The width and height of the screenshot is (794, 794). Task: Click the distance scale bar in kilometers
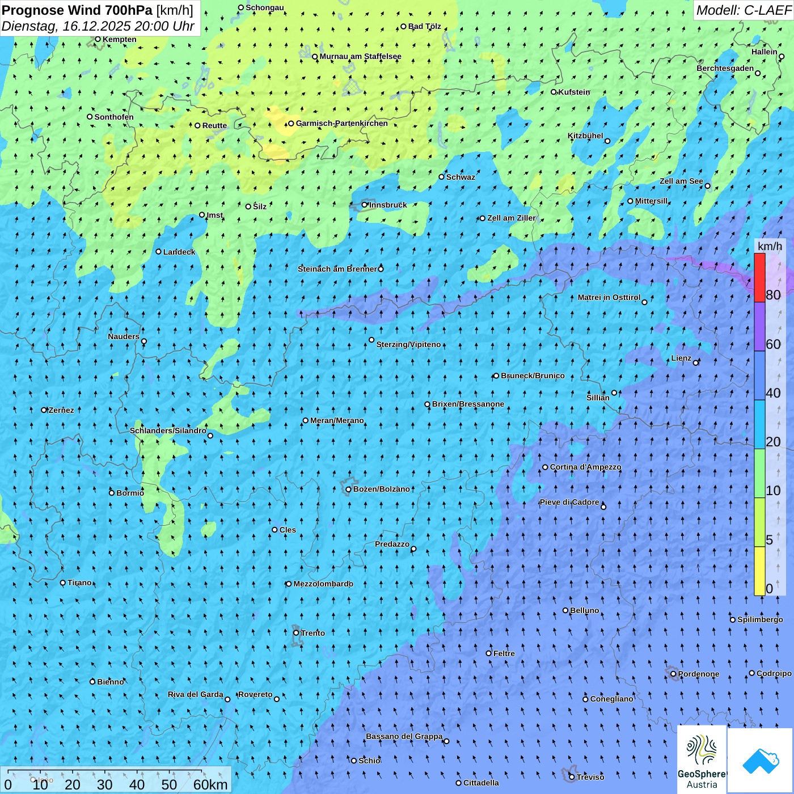[x=116, y=780]
